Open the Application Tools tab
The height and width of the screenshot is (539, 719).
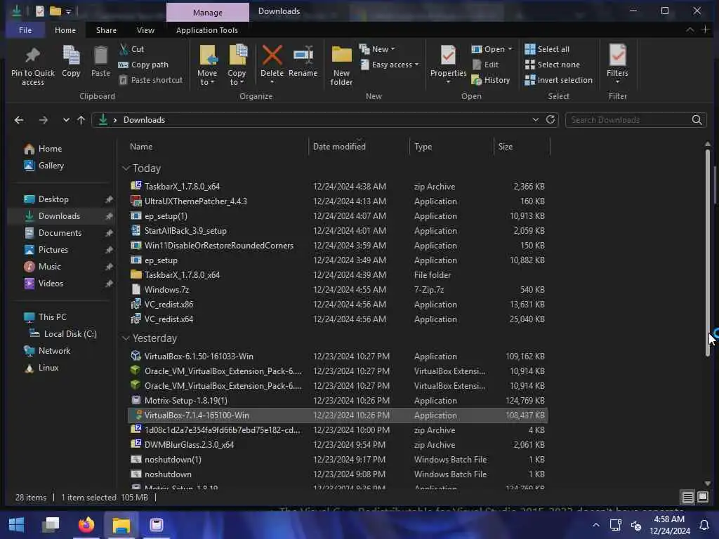(207, 30)
